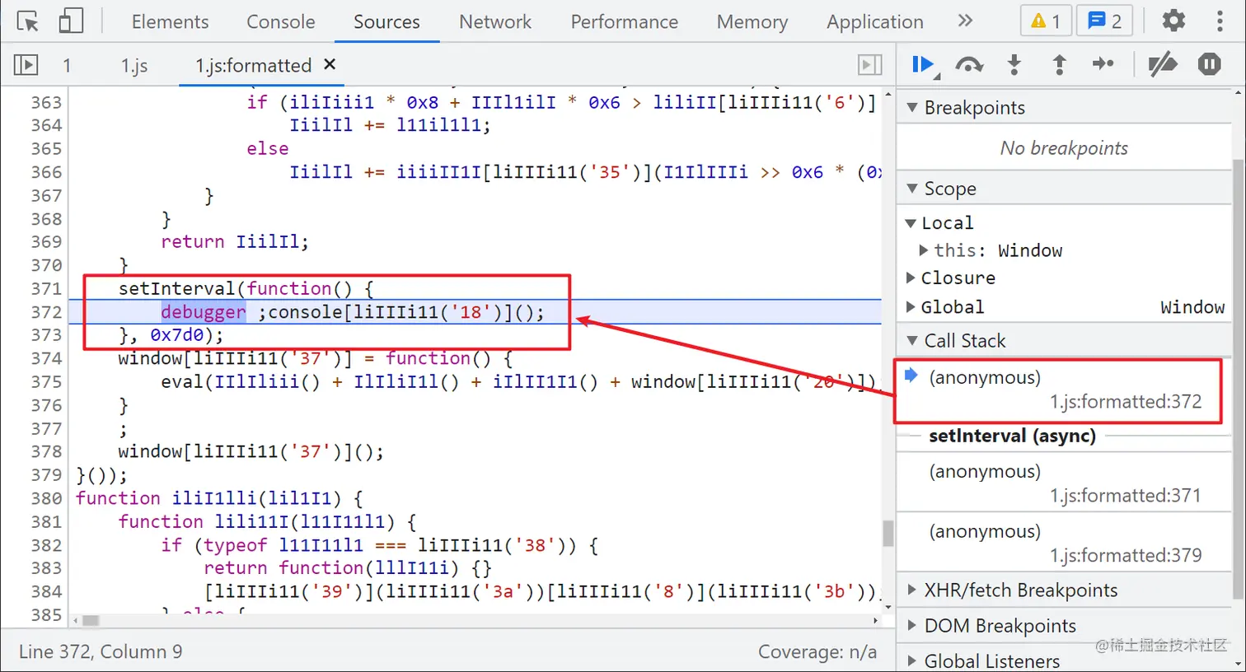Image resolution: width=1246 pixels, height=672 pixels.
Task: Step over next function call
Action: tap(969, 64)
